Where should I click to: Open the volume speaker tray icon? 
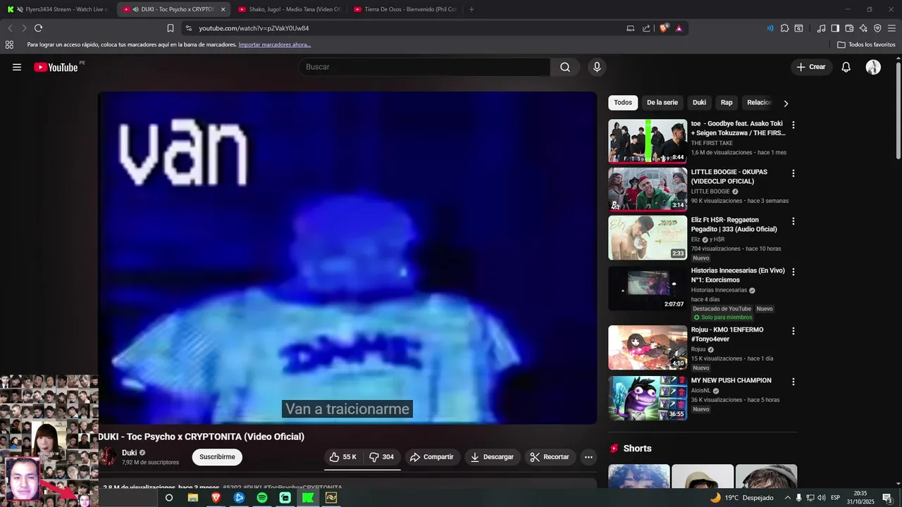[x=821, y=498]
